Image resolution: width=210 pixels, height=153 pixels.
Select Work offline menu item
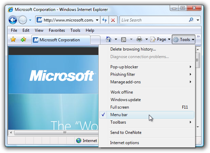point(147,92)
